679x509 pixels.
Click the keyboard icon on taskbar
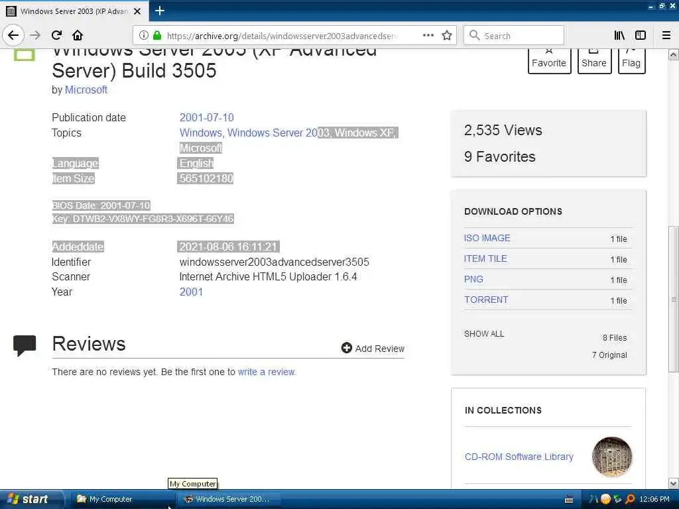[569, 500]
